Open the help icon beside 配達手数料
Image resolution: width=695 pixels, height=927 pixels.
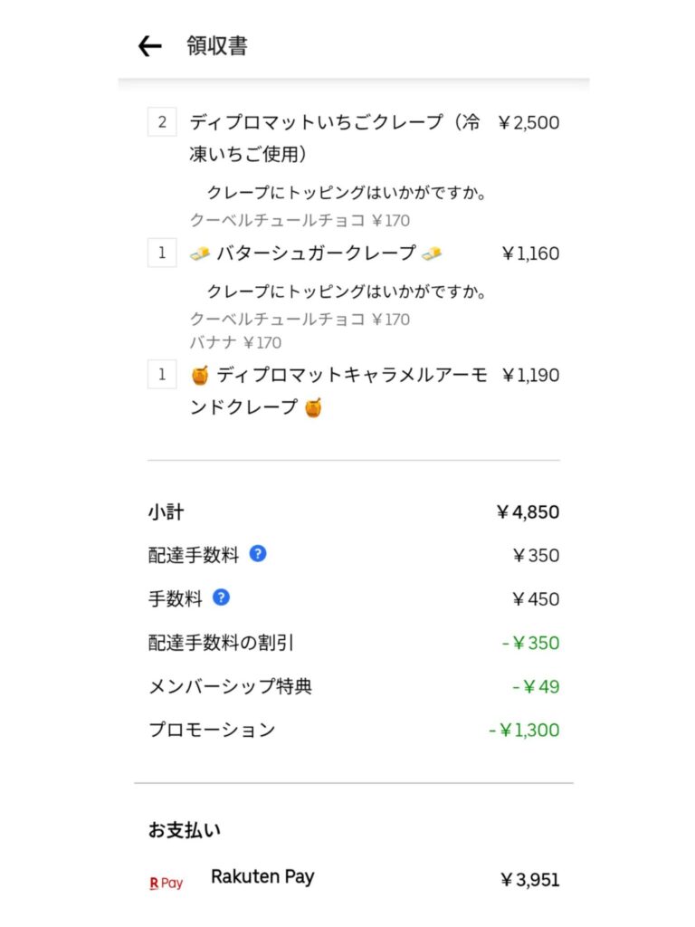(258, 554)
